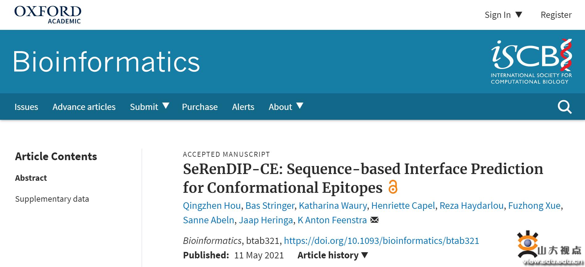Open author Qingzhen Hou's link
This screenshot has height=267, width=585.
coord(212,205)
